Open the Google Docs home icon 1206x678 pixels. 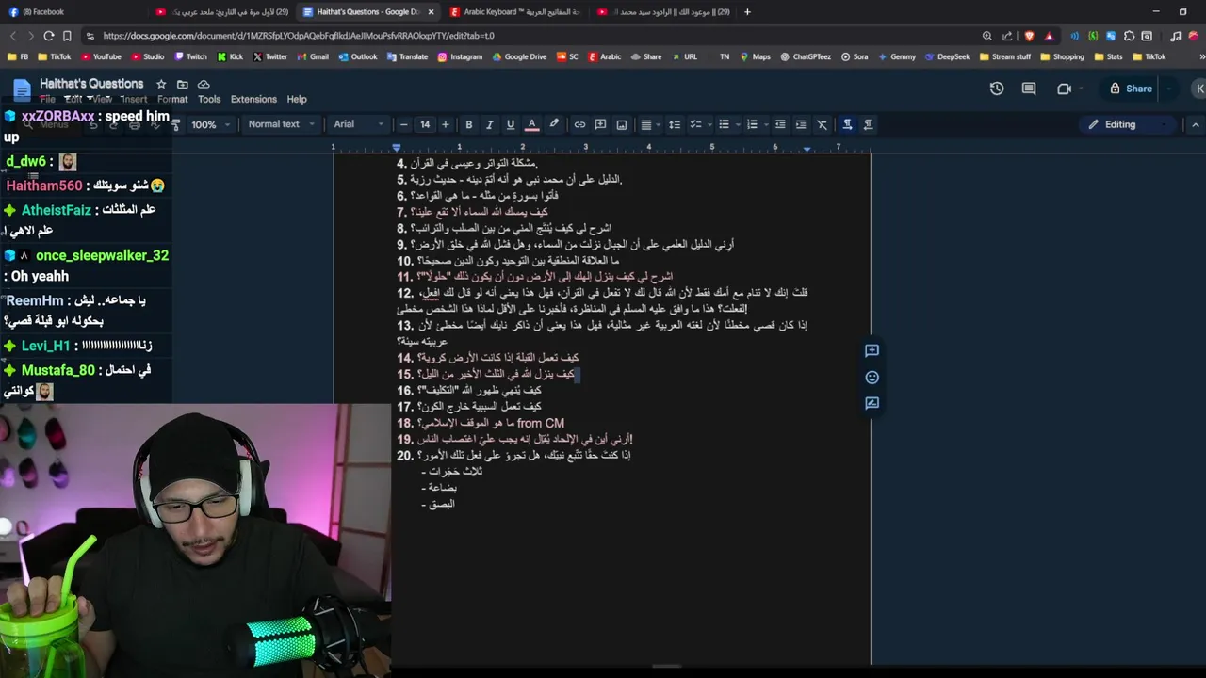pyautogui.click(x=21, y=90)
